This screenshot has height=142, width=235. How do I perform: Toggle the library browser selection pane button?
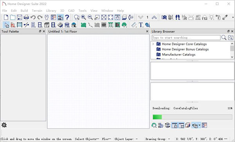(181, 125)
